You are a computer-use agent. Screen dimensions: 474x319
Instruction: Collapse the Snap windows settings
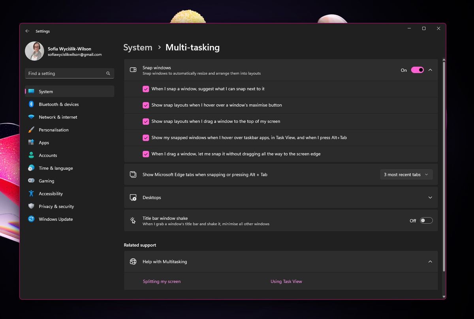click(430, 70)
